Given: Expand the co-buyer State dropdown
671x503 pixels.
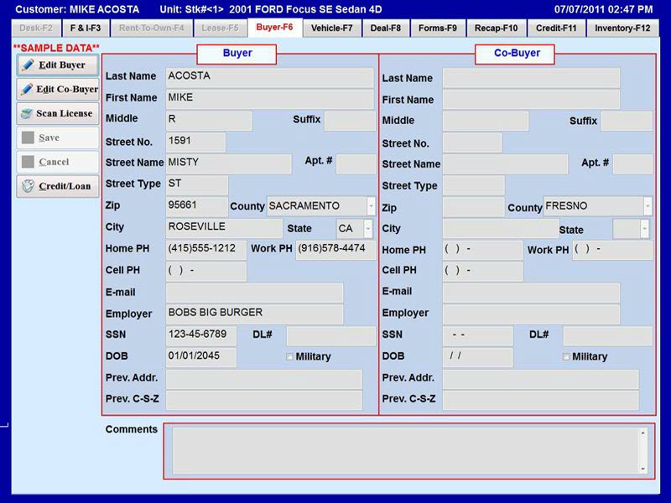Looking at the screenshot, I should point(644,228).
